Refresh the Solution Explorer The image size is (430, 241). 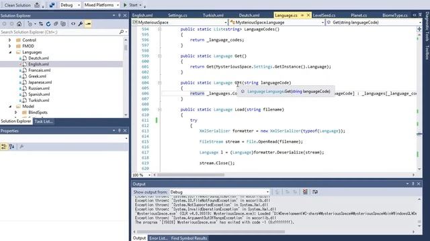(48, 24)
